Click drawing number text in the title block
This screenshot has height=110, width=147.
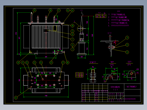(x=131, y=87)
